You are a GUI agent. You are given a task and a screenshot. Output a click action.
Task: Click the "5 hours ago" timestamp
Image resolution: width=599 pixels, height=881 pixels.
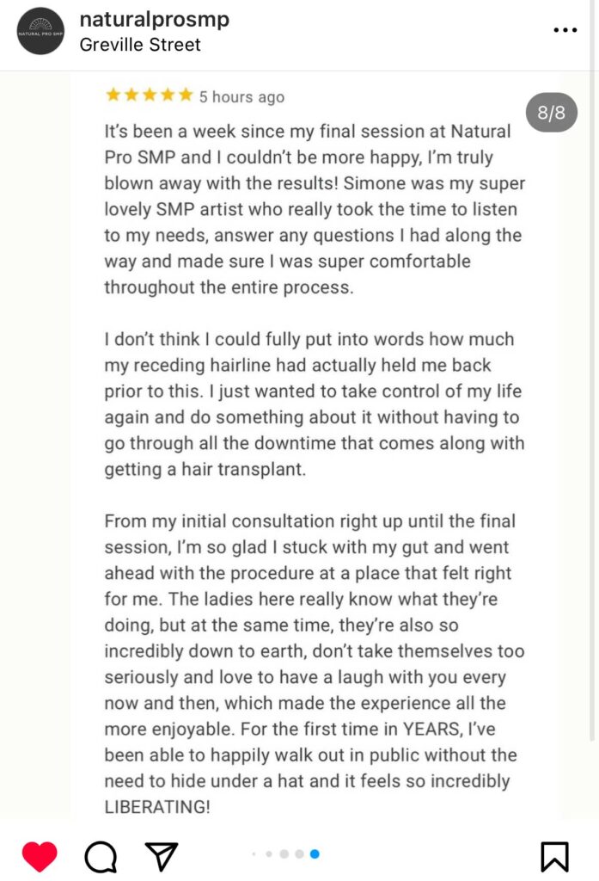(241, 97)
